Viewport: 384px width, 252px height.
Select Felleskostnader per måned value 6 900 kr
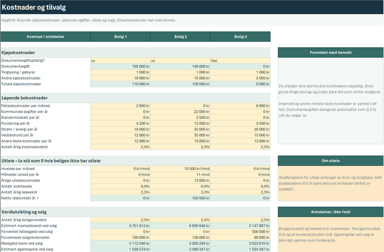click(x=240, y=106)
